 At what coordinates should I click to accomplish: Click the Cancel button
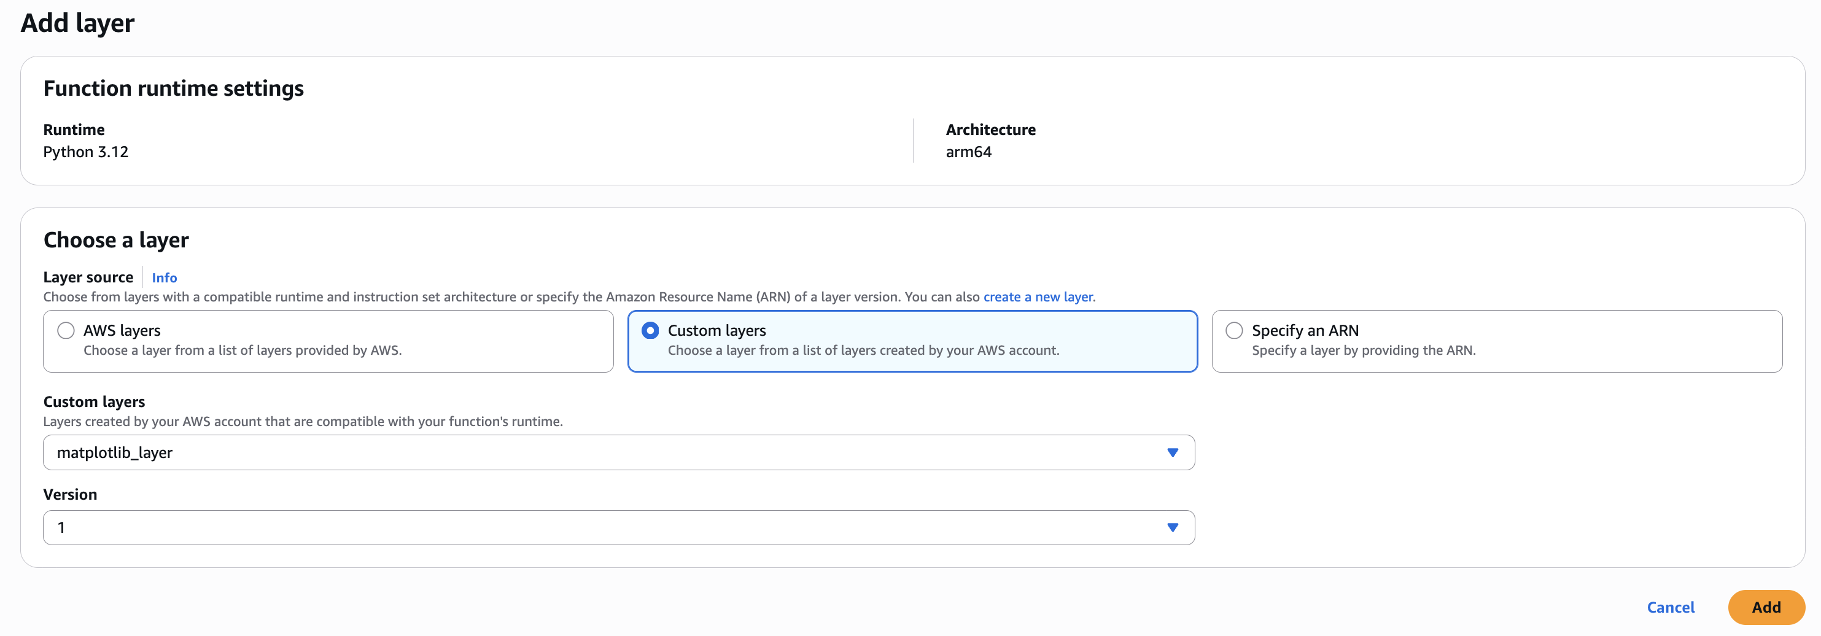click(1671, 607)
